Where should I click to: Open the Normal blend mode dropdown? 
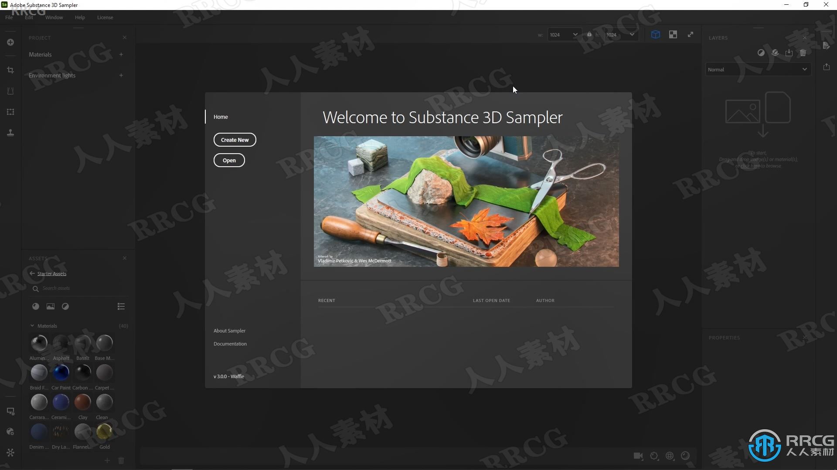click(756, 69)
